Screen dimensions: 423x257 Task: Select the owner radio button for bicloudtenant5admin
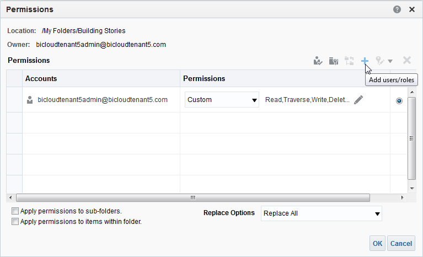(x=399, y=101)
